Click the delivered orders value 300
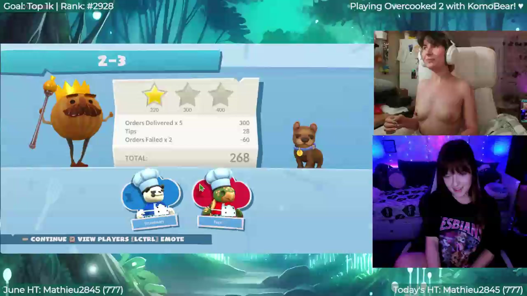This screenshot has width=527, height=296. pyautogui.click(x=244, y=123)
